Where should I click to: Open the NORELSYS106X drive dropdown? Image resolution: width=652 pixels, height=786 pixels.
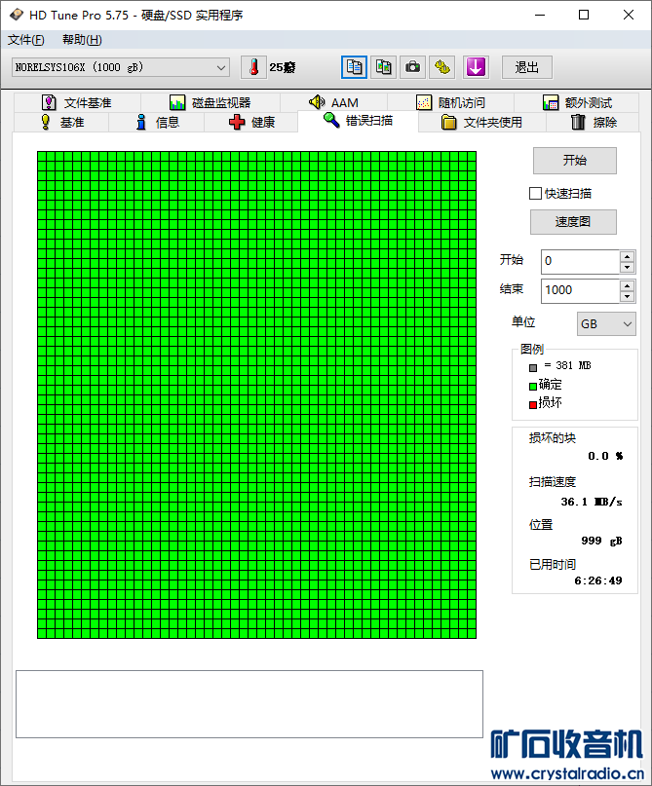(x=121, y=67)
